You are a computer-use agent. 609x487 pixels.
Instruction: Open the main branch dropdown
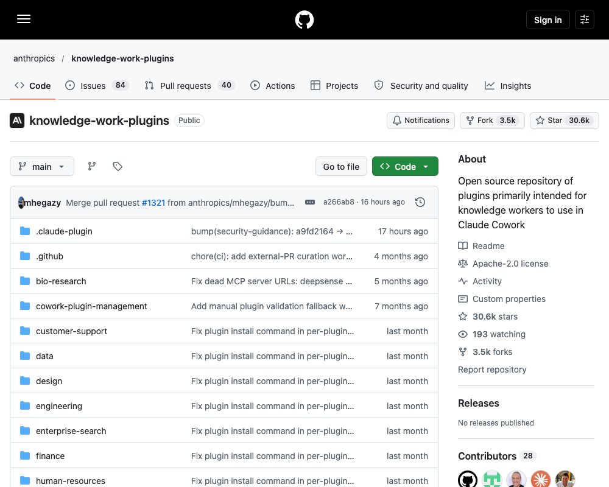pyautogui.click(x=42, y=166)
